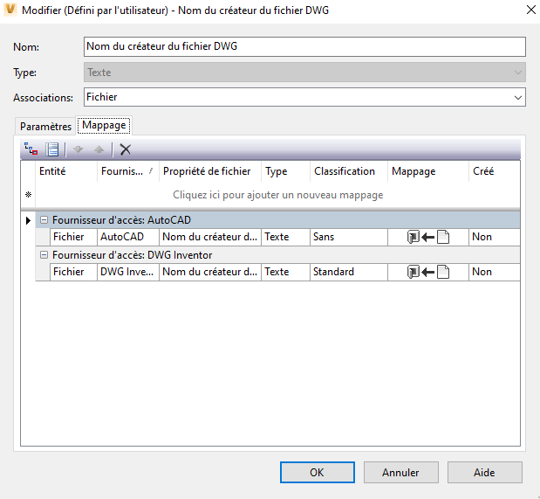Screen dimensions: 540x499
Task: Sort by the Fournis... column header
Action: point(128,171)
